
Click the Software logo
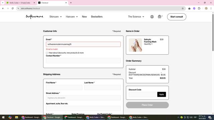[34, 17]
